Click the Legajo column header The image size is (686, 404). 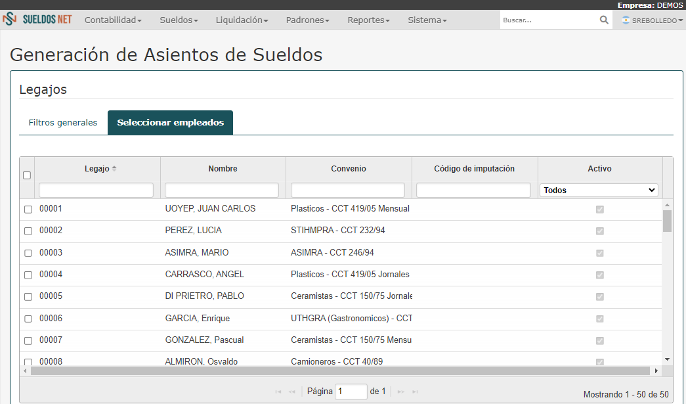[96, 169]
